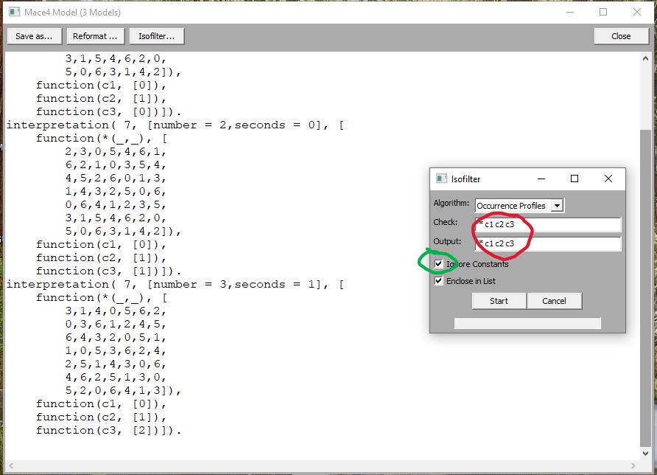Image resolution: width=657 pixels, height=475 pixels.
Task: Start the Isofilter run
Action: 499,301
